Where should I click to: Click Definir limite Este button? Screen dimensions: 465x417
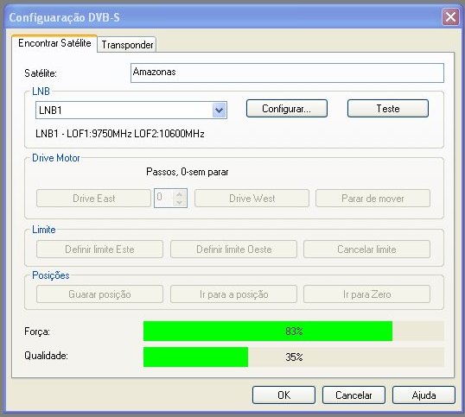[99, 249]
